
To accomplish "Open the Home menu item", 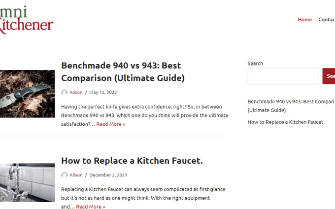I will coord(304,19).
